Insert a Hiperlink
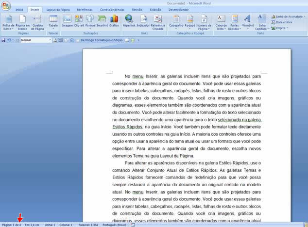 (129, 21)
